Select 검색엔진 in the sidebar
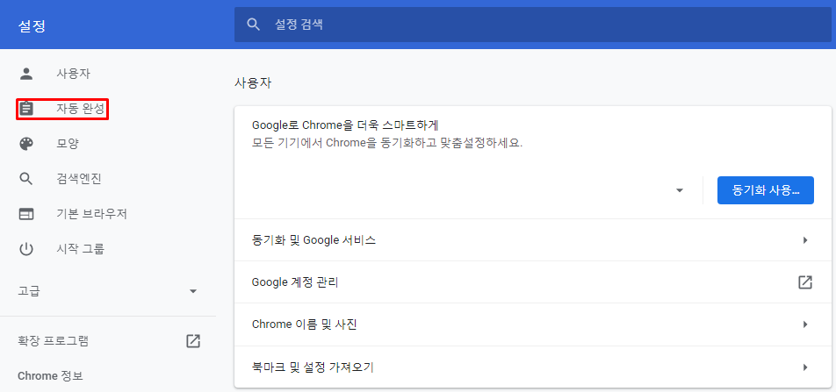 [x=79, y=179]
